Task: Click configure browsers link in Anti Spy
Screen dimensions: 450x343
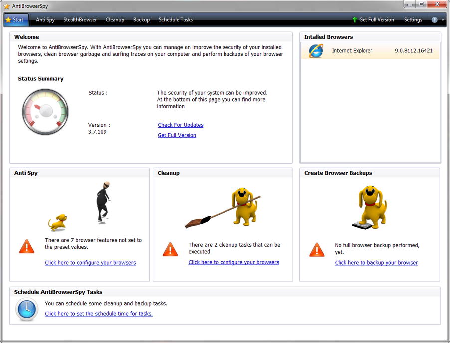Action: click(x=90, y=262)
